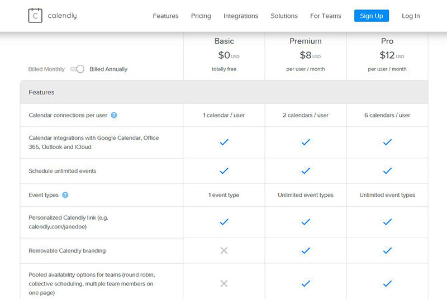Viewport: 447px width, 299px height.
Task: Click Basic checkmark for Calendar integrations
Action: click(x=224, y=142)
